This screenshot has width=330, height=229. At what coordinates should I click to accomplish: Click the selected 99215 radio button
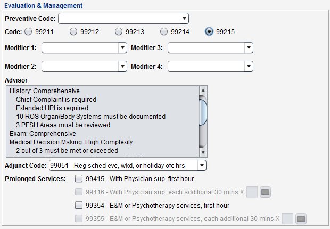coord(209,32)
